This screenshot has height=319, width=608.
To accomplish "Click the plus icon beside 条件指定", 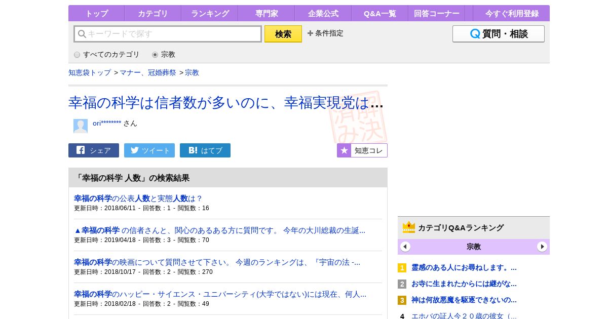I will [x=310, y=33].
